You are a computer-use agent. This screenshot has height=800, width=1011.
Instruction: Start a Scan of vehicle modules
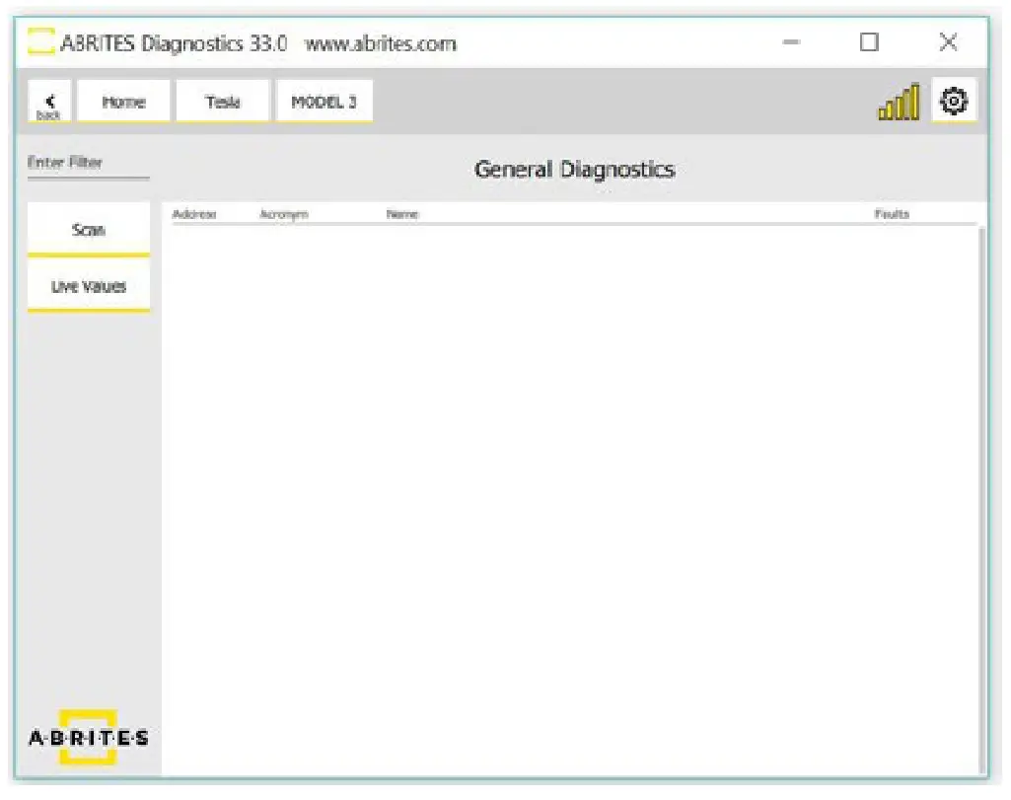click(x=89, y=230)
